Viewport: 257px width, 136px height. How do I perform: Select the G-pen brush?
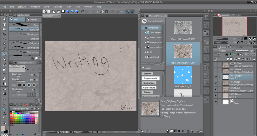24,25
